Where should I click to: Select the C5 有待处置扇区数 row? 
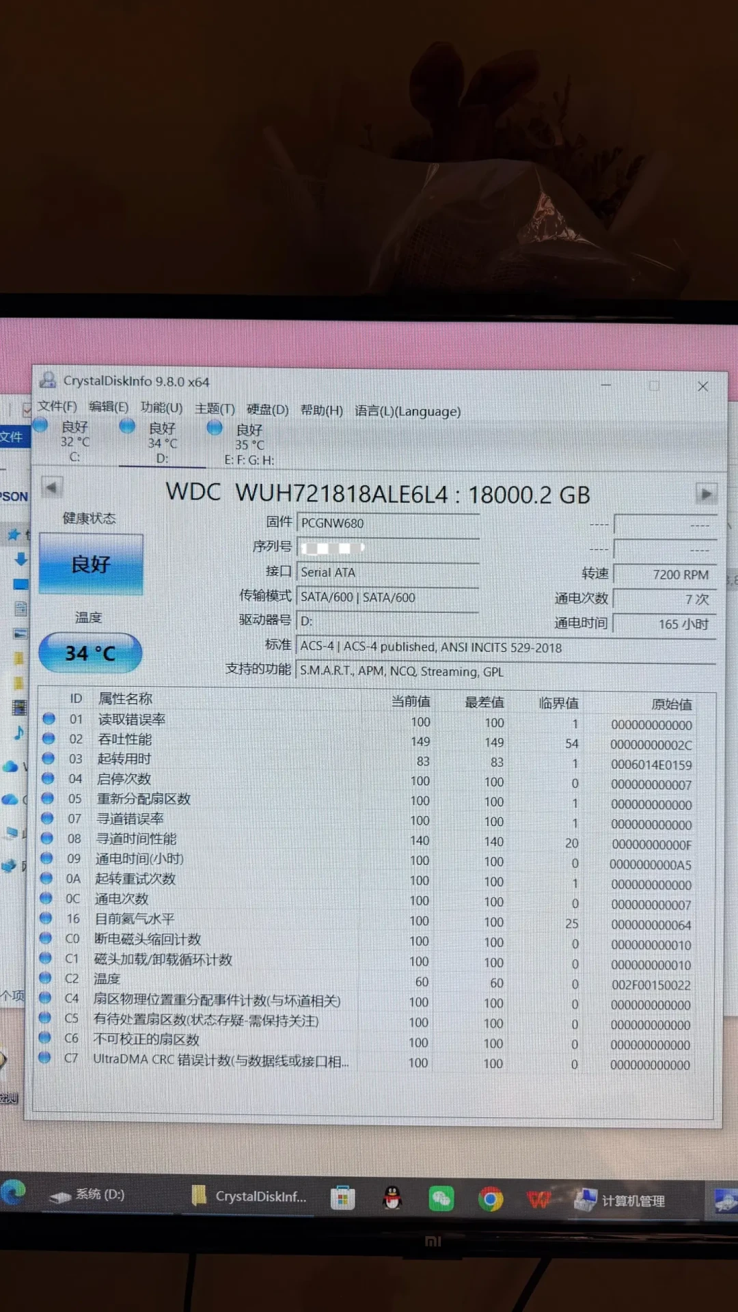[372, 1022]
